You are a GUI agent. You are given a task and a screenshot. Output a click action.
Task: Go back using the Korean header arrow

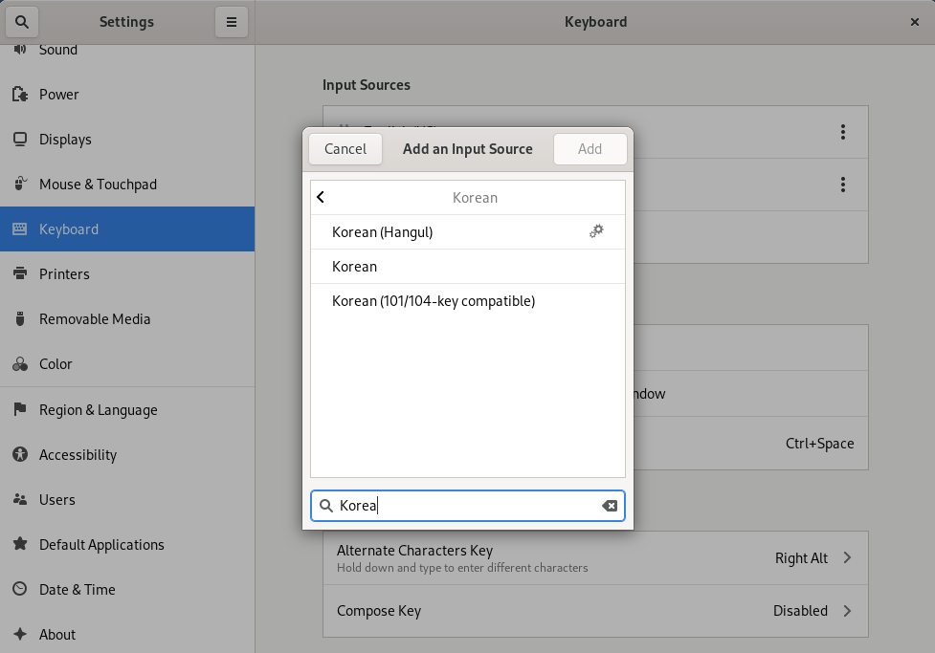coord(322,197)
